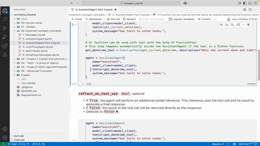Expand the 00-course-setup folder
The height and width of the screenshot is (146, 260).
[32, 23]
